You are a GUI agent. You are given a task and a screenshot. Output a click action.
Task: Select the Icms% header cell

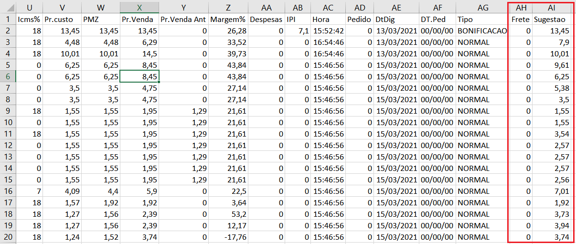30,19
